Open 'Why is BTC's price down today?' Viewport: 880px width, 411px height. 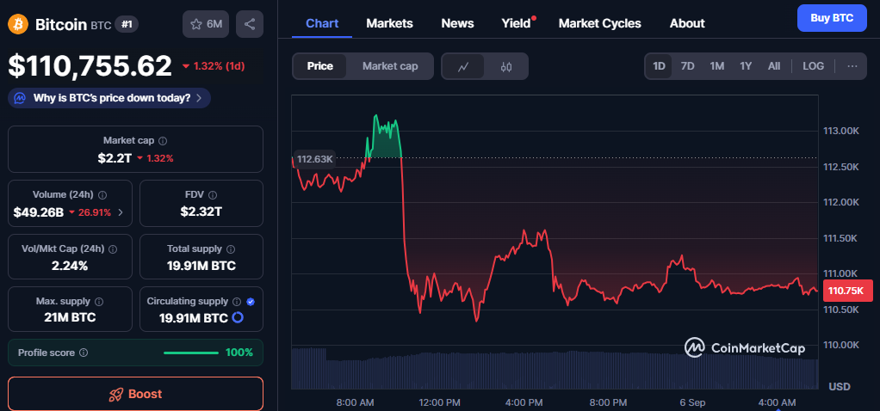(109, 98)
